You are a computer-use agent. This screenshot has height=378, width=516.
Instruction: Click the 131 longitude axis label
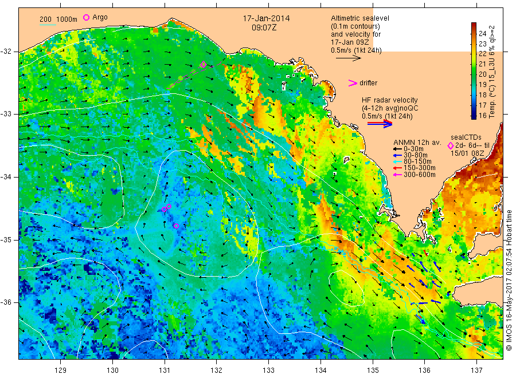tap(165, 371)
